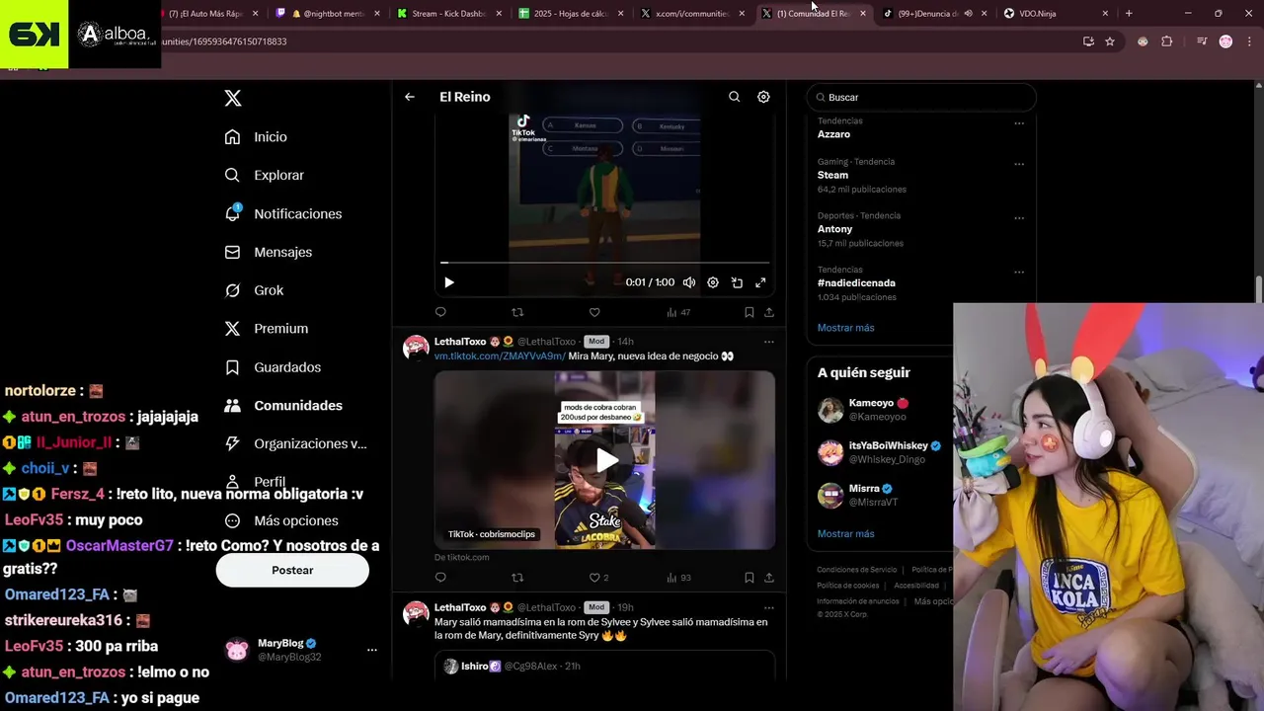
Task: Mute the top video volume
Action: (x=689, y=282)
